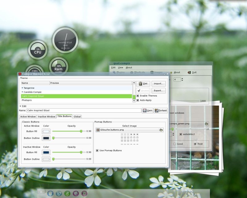Click the Gem save floppy button
Image resolution: width=247 pixels, height=198 pixels.
[148, 110]
